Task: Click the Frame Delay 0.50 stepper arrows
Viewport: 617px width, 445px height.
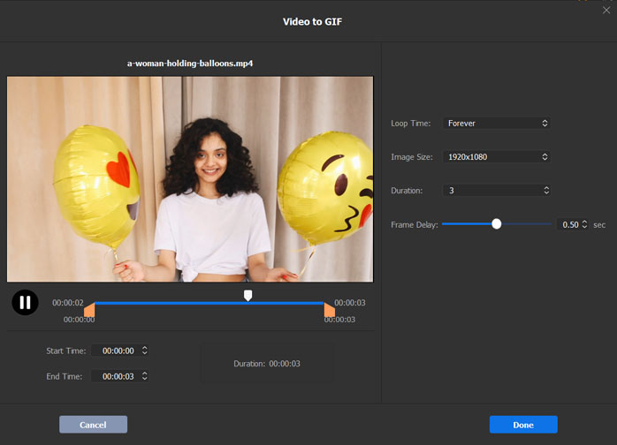Action: pos(584,224)
